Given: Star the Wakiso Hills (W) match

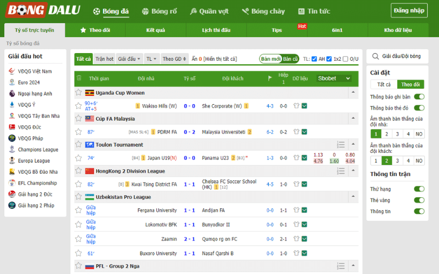Looking at the screenshot, I should [78, 106].
